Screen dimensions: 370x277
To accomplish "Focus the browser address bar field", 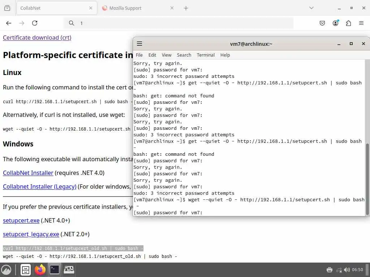I will (x=178, y=23).
